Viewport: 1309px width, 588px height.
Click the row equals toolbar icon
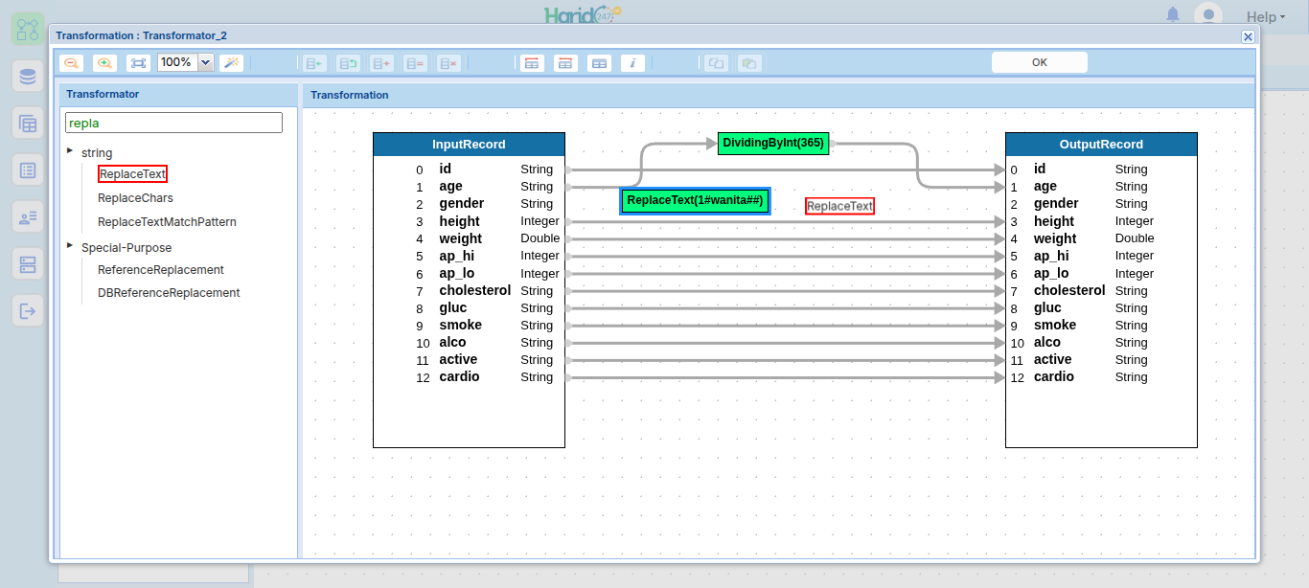coord(415,63)
